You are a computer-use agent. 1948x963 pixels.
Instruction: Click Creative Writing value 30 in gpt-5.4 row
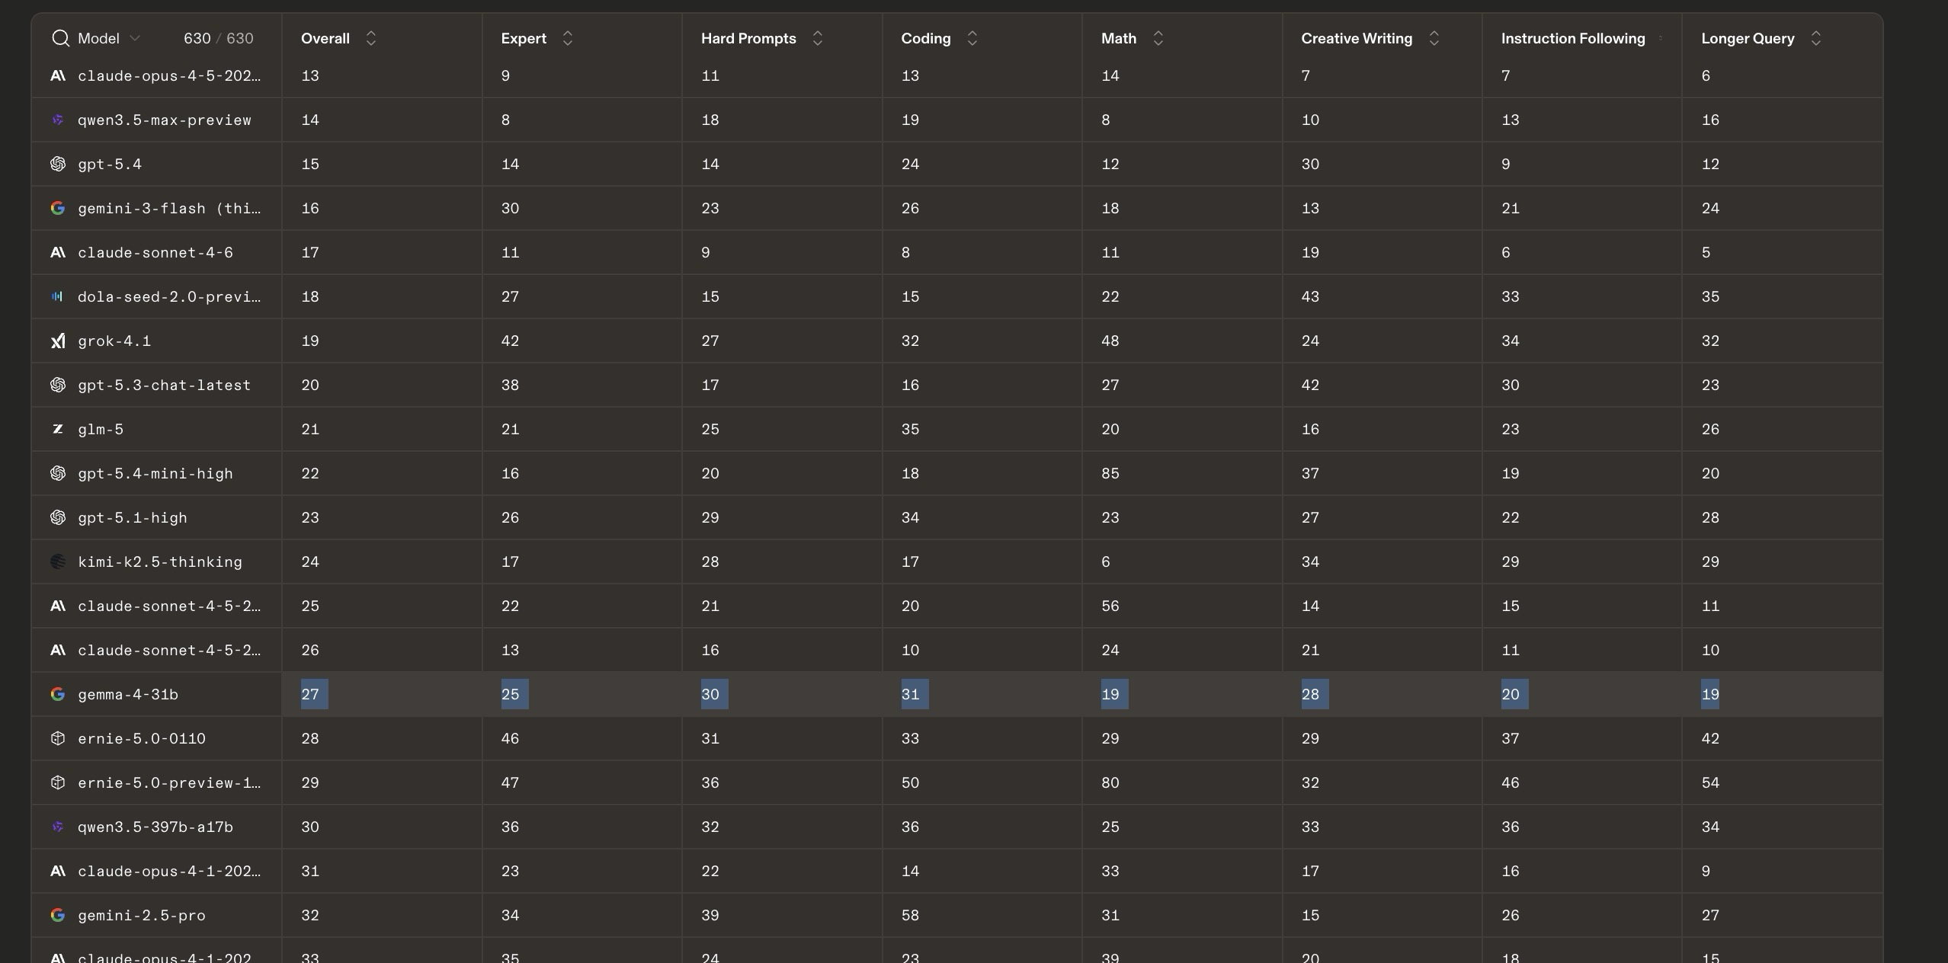pos(1310,164)
